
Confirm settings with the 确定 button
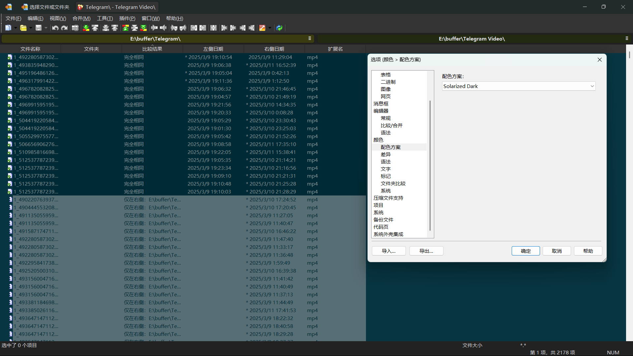[526, 251]
